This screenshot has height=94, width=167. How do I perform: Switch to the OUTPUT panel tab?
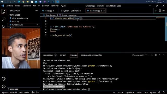click(x=63, y=55)
